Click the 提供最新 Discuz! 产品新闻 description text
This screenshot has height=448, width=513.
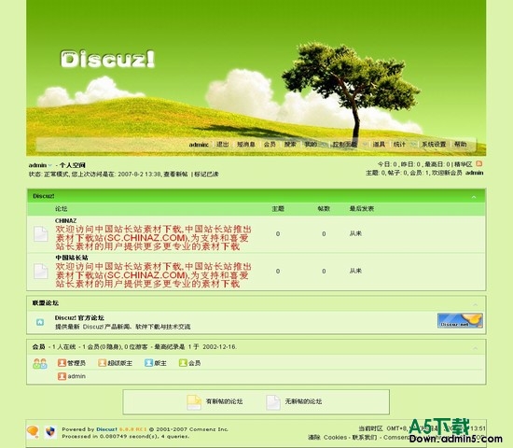[x=122, y=327]
